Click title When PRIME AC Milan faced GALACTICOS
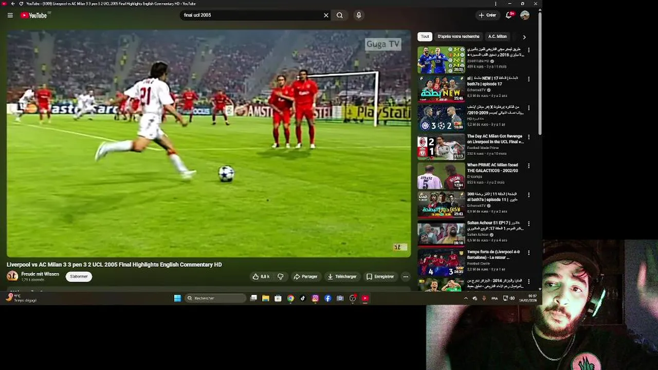 [493, 168]
